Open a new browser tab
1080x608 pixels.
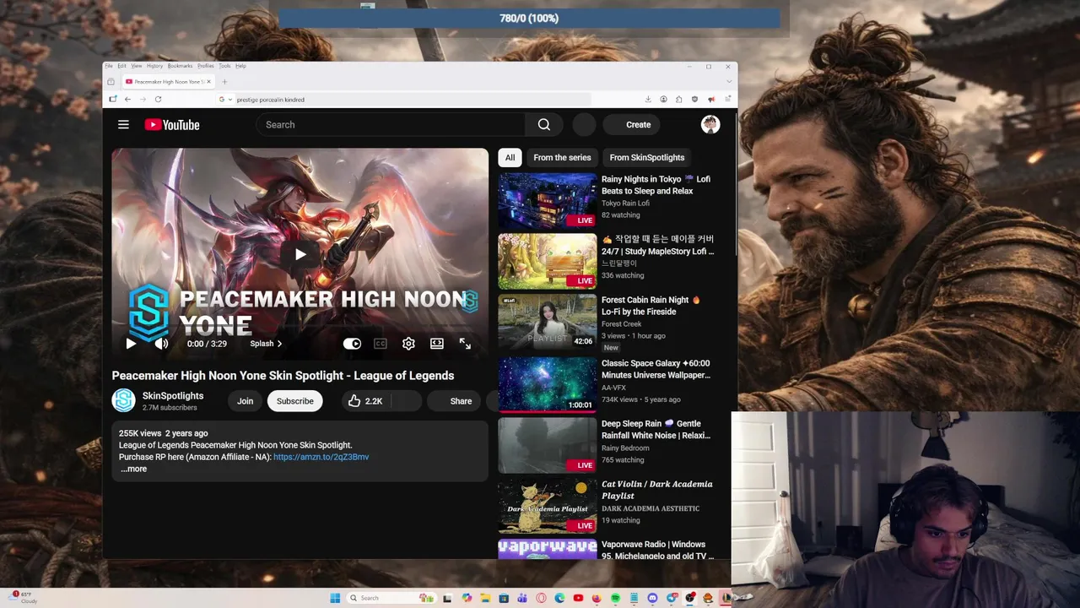pos(224,82)
